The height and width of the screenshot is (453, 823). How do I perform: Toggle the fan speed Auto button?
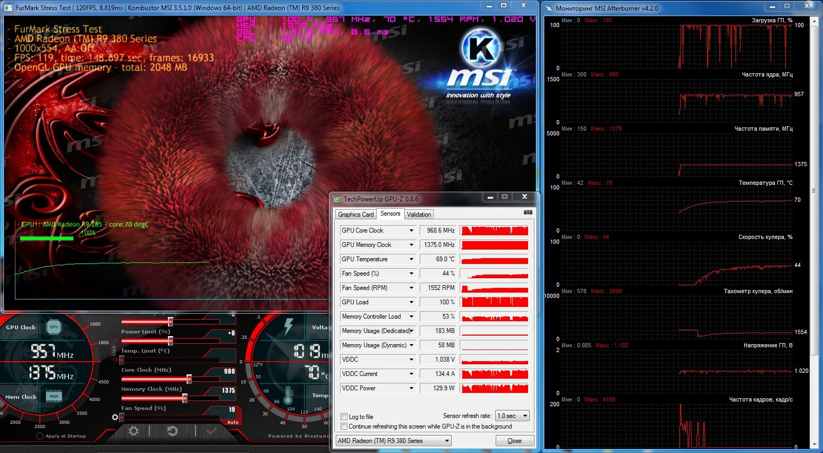(233, 422)
